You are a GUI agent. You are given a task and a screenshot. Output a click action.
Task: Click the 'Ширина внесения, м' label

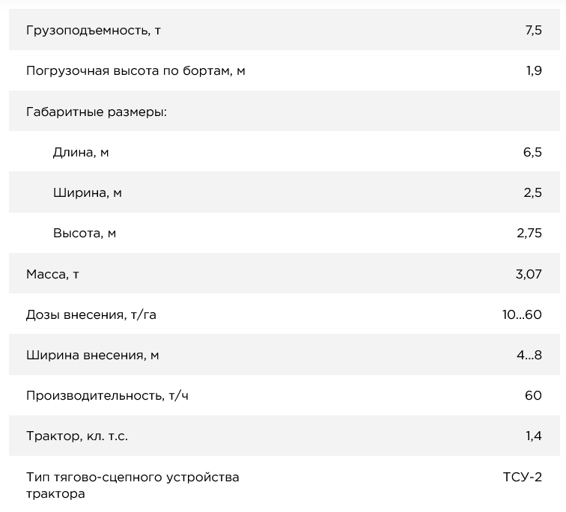(93, 356)
